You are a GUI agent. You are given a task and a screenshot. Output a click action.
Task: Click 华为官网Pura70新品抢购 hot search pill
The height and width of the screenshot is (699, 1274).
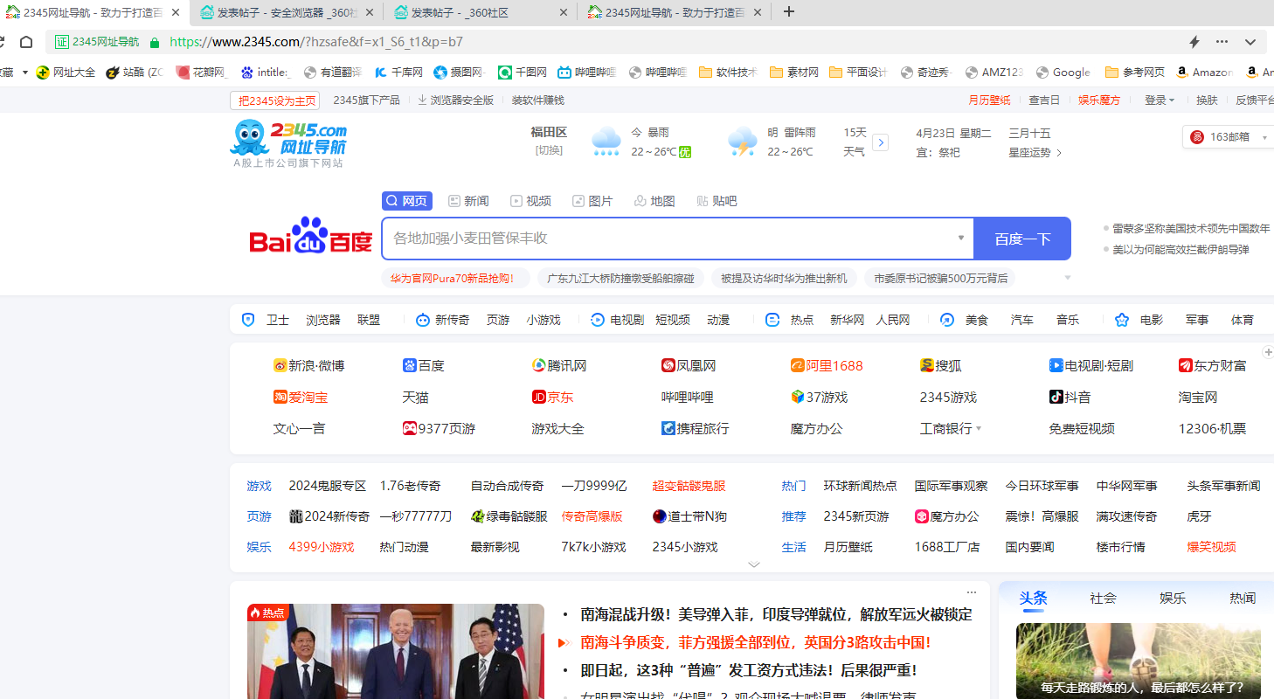[x=455, y=278]
